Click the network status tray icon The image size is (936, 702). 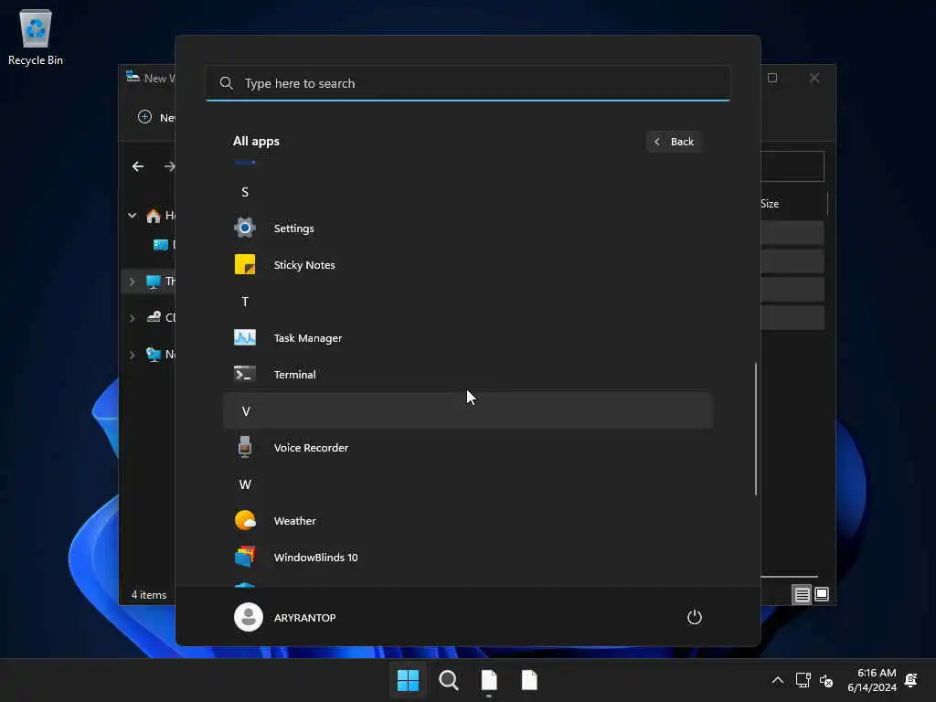(803, 680)
